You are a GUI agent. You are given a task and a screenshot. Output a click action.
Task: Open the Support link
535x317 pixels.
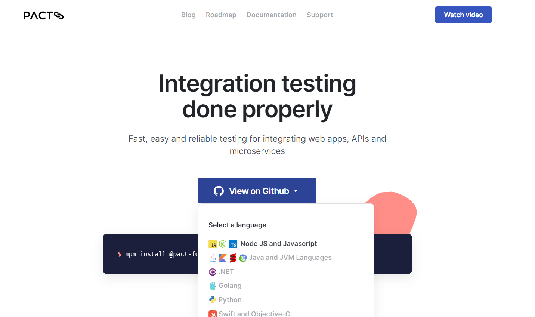[320, 15]
